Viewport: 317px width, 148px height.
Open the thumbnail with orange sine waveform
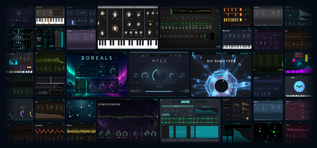[x=20, y=133]
